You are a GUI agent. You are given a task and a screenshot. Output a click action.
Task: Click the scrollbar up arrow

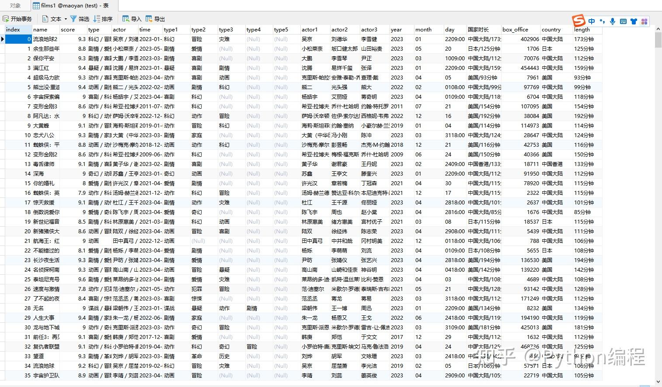pos(658,28)
